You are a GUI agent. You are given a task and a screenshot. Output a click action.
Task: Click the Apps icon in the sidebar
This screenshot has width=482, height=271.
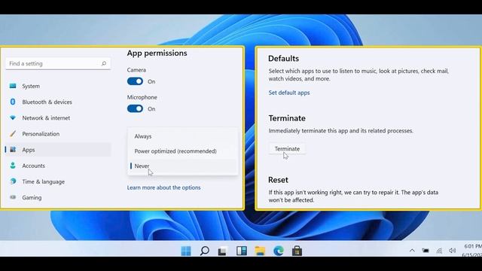13,150
